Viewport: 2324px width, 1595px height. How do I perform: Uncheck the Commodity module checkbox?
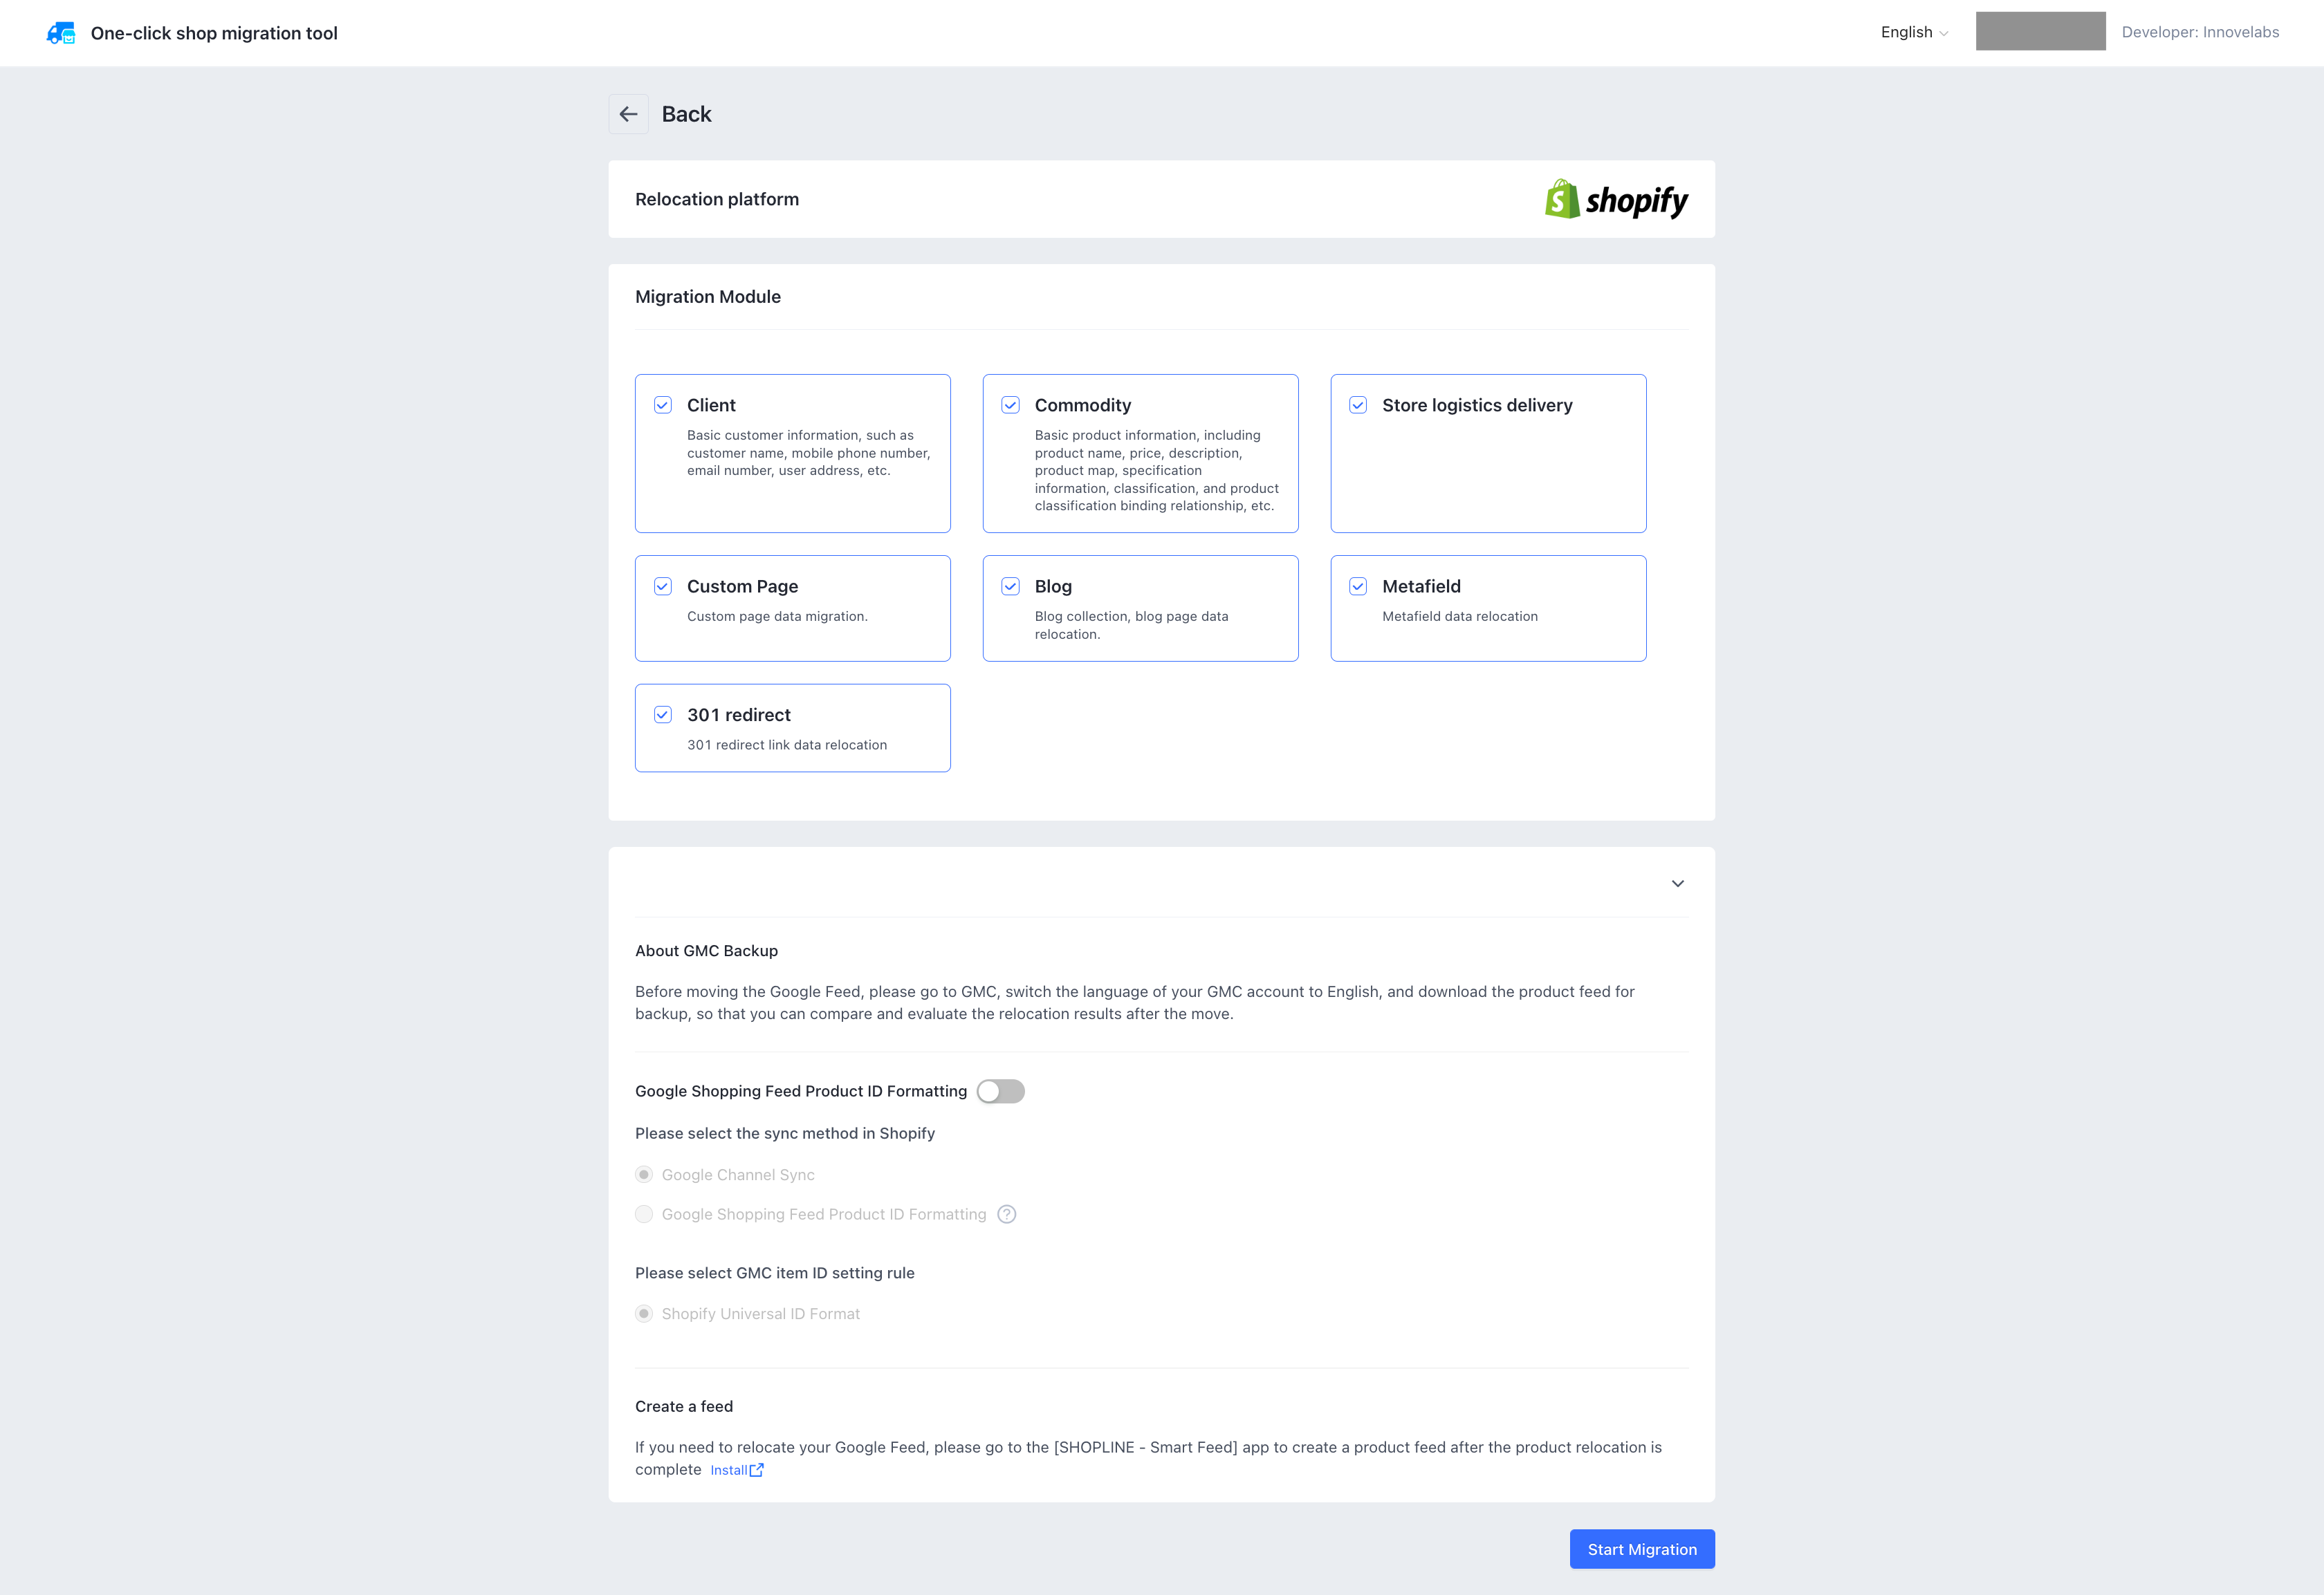[x=1010, y=404]
